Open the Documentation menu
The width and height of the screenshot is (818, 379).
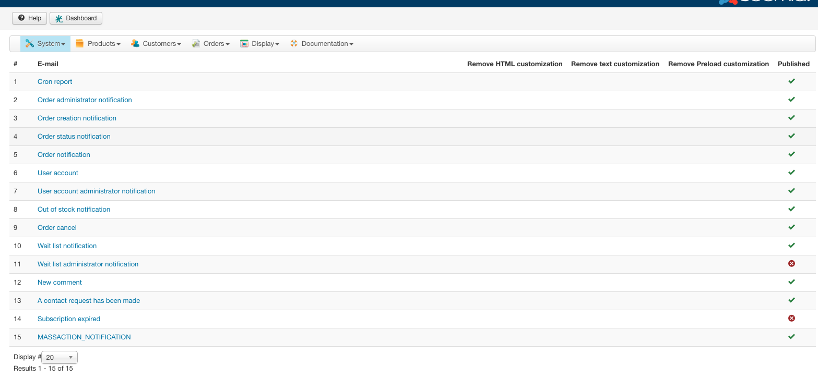(x=322, y=44)
